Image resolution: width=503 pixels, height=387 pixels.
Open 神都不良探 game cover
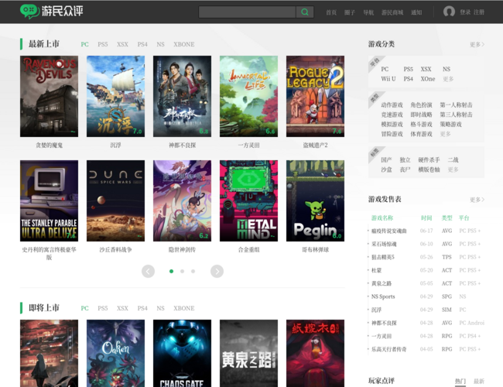click(182, 96)
